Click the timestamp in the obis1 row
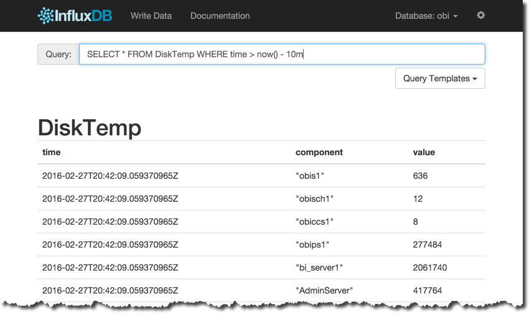This screenshot has width=529, height=314. (110, 176)
